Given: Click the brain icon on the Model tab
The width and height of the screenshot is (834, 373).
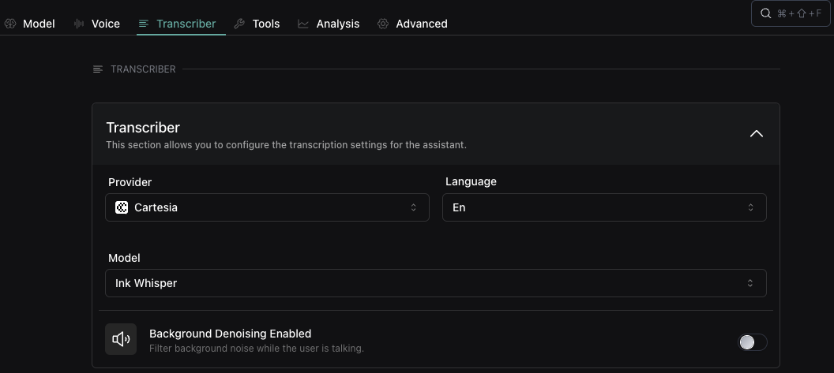Looking at the screenshot, I should (x=9, y=24).
